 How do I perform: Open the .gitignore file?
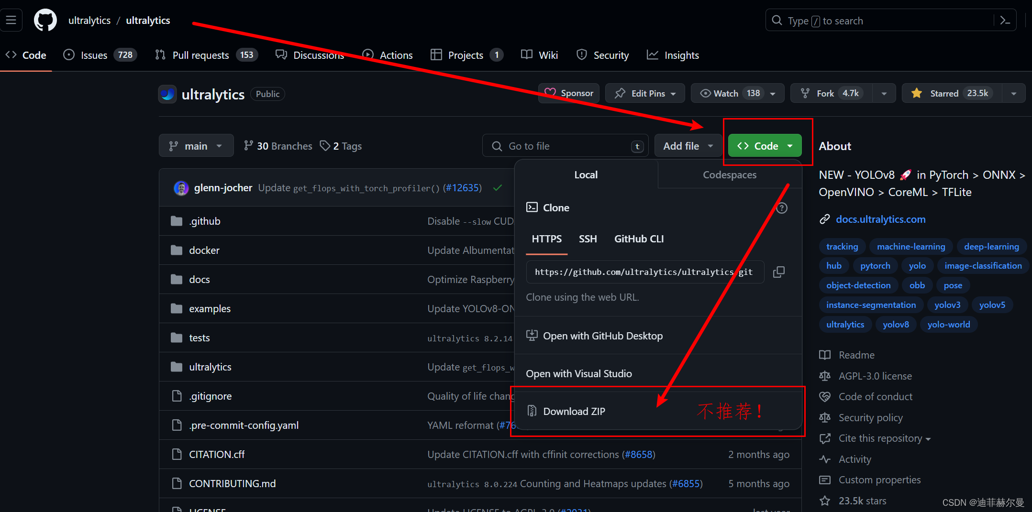point(211,396)
